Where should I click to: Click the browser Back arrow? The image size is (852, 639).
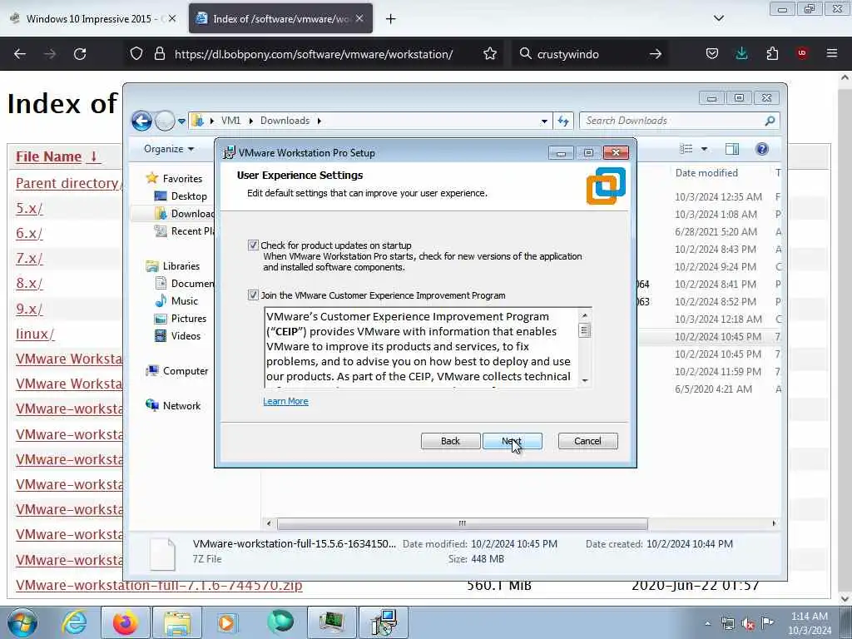(x=20, y=54)
